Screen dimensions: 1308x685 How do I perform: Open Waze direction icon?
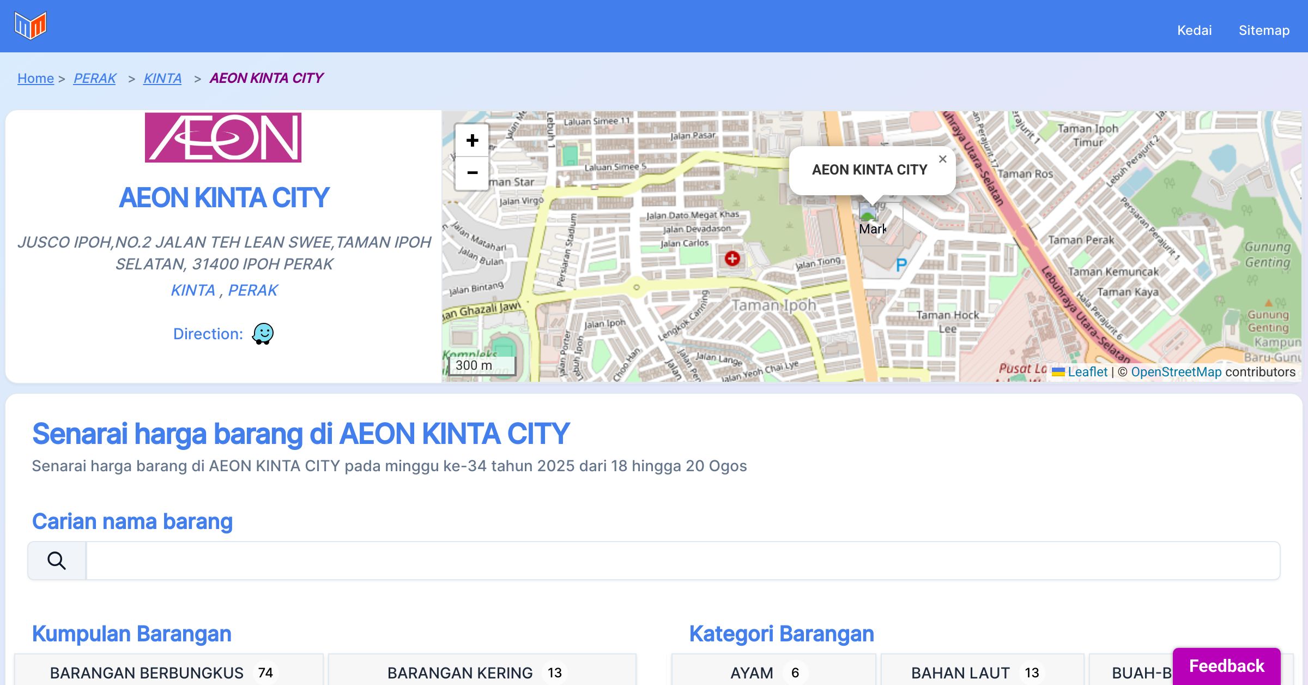(263, 334)
